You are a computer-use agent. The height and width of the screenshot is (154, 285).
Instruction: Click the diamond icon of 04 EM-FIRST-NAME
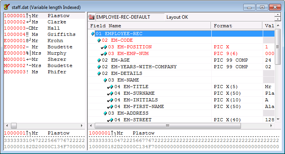click(112, 106)
